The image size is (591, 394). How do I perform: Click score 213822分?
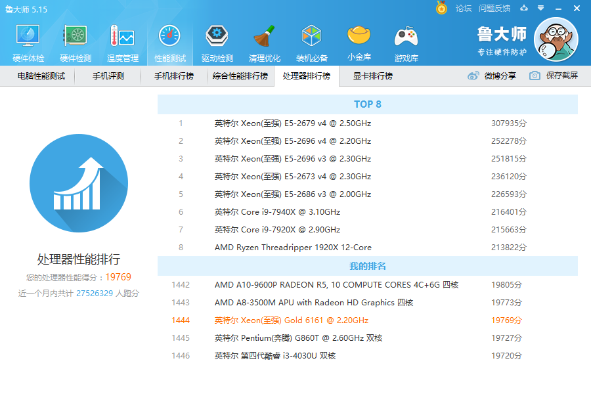tap(509, 248)
